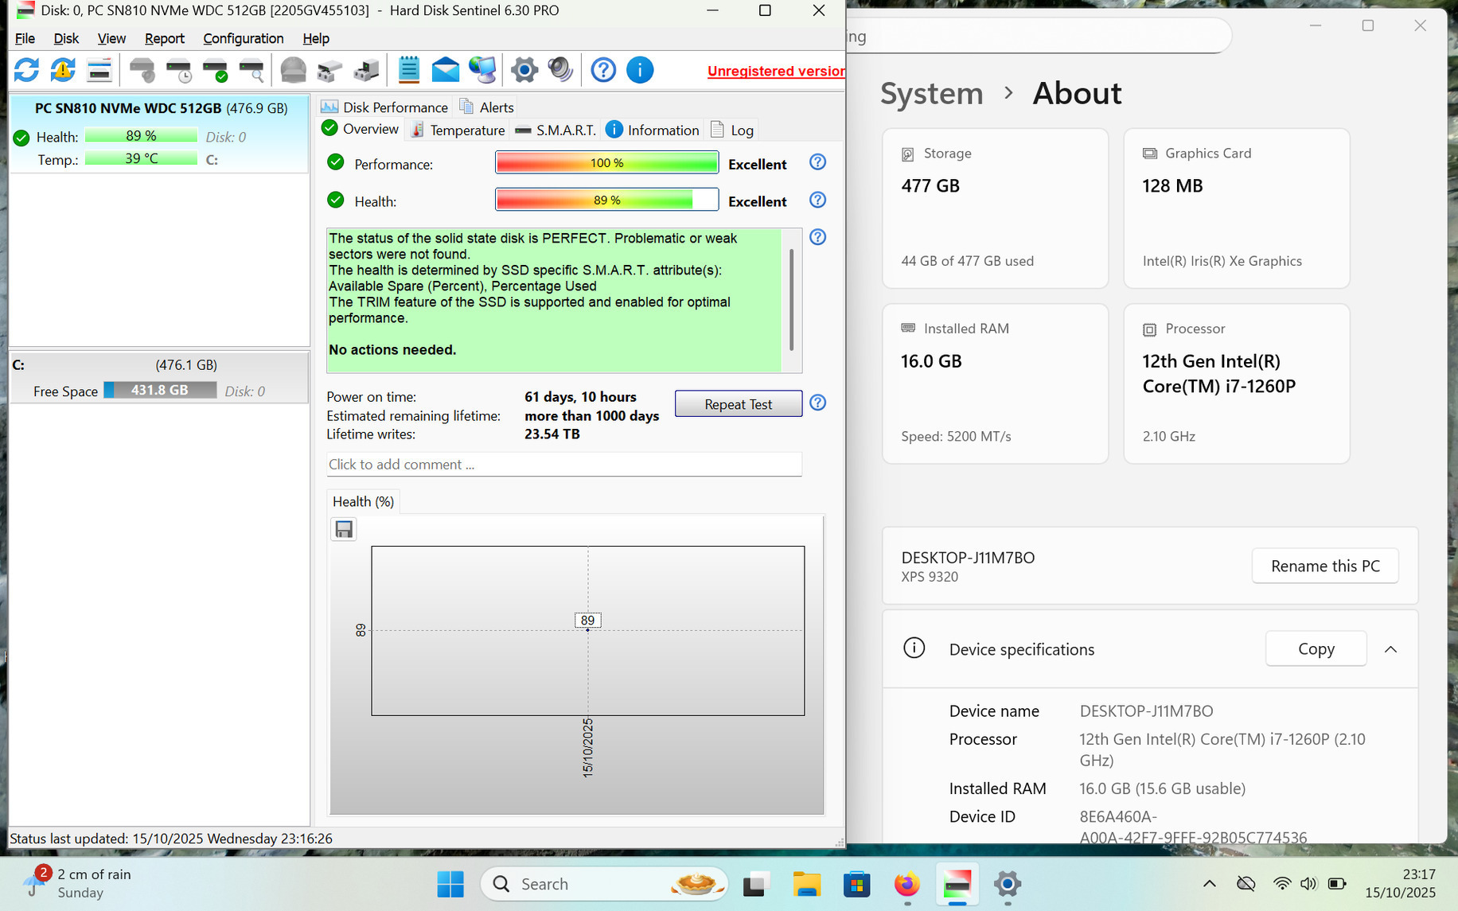The width and height of the screenshot is (1458, 911).
Task: Click the help icon beside the Performance rating
Action: pos(817,162)
